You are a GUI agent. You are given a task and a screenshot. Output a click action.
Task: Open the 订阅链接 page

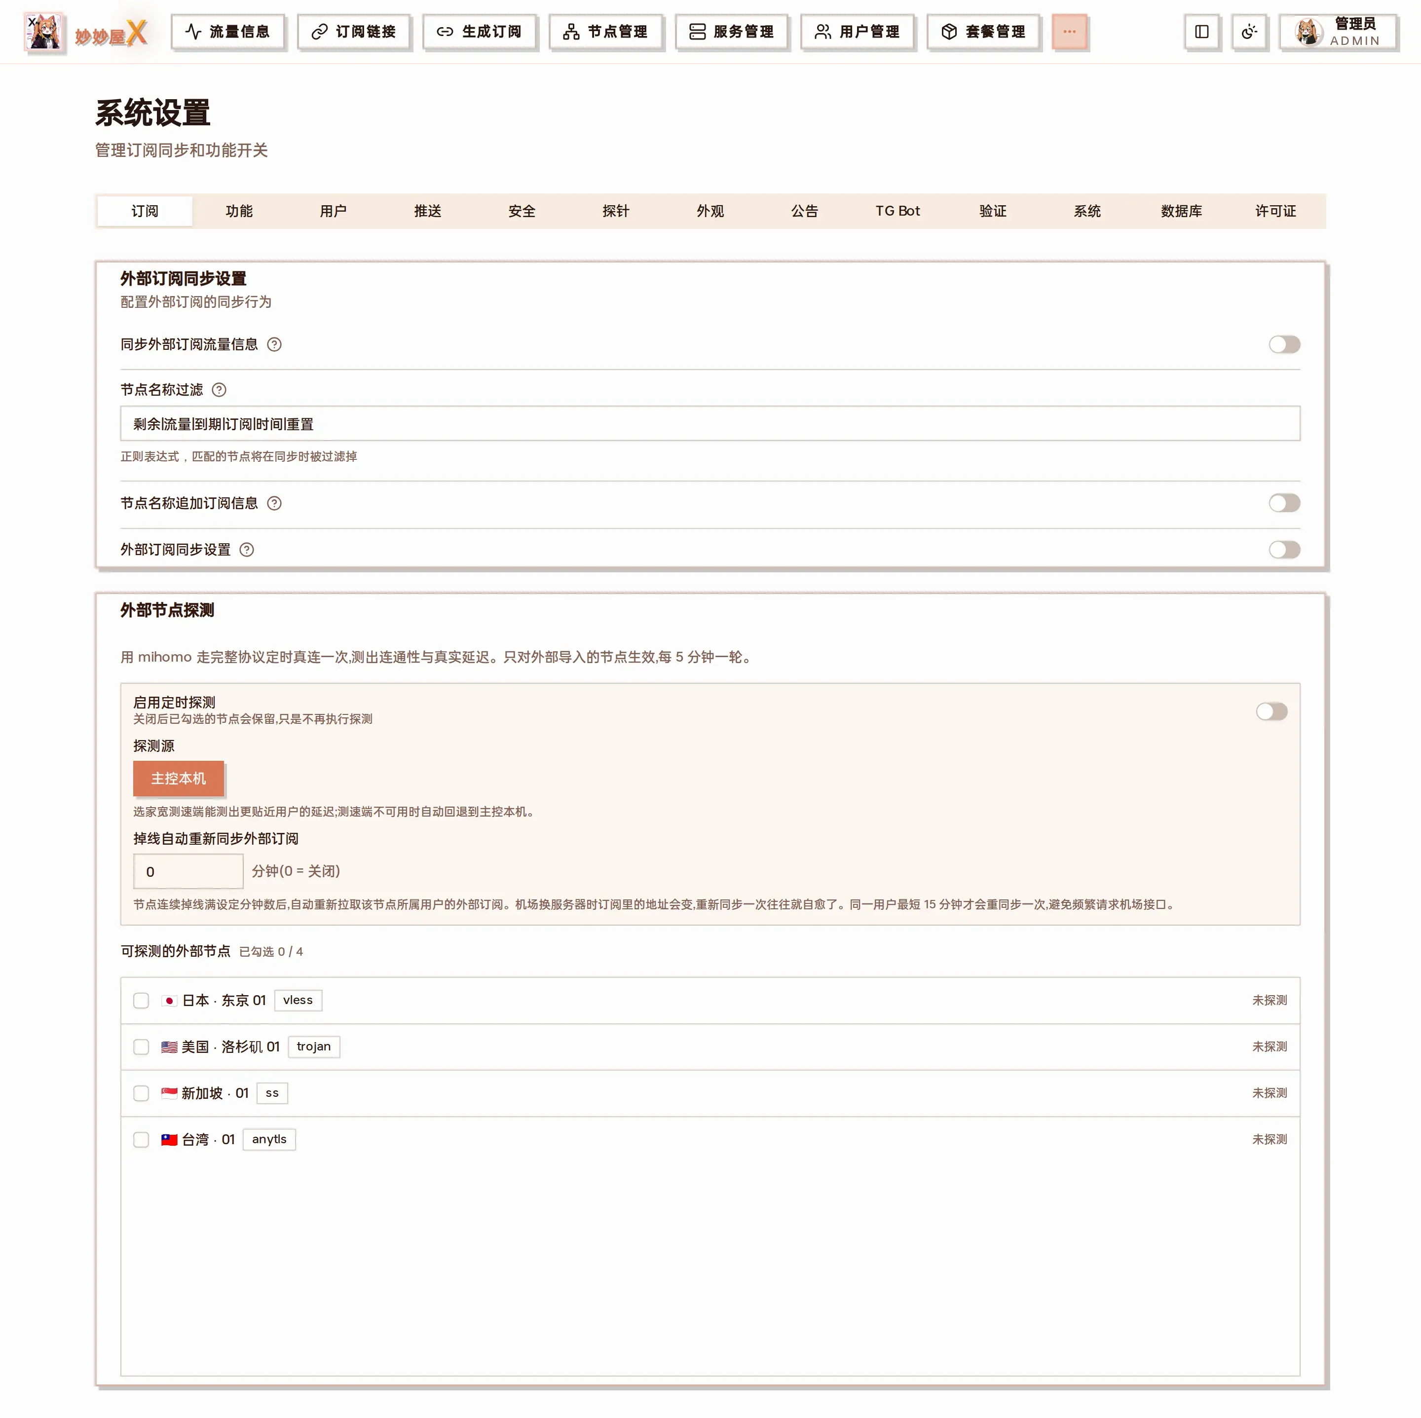[x=354, y=32]
